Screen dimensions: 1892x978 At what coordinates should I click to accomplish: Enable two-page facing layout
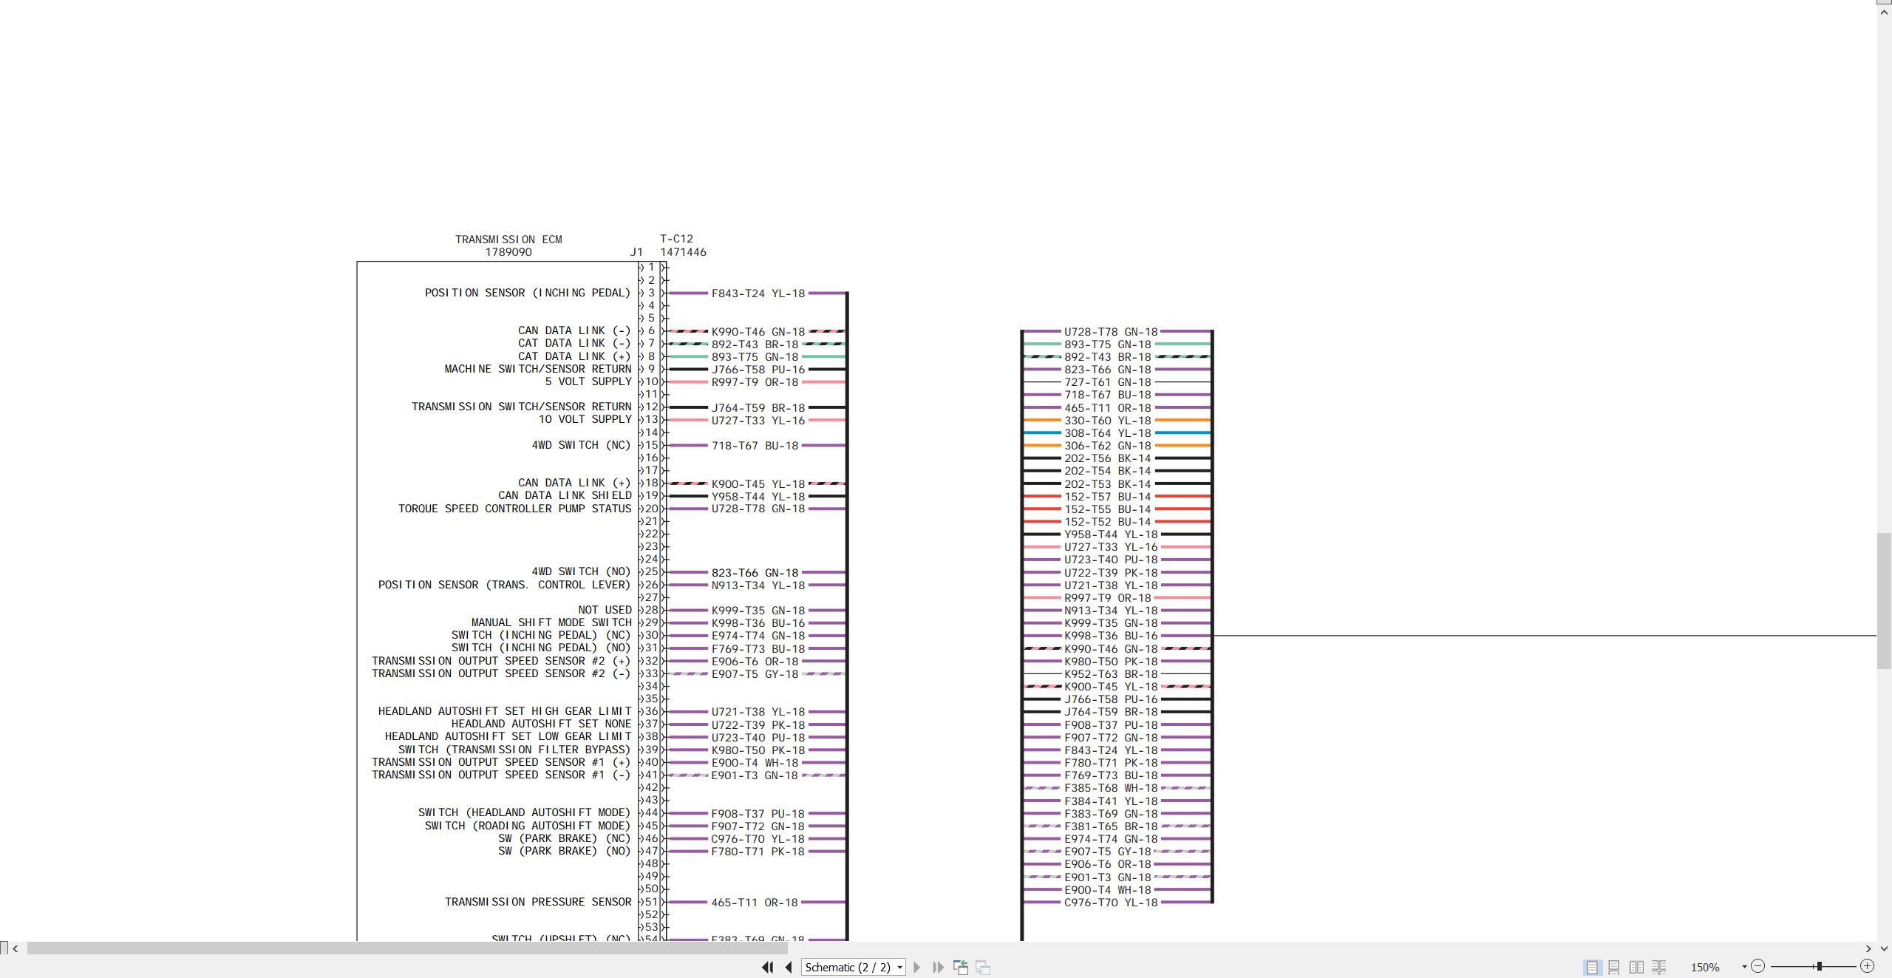[x=1637, y=967]
